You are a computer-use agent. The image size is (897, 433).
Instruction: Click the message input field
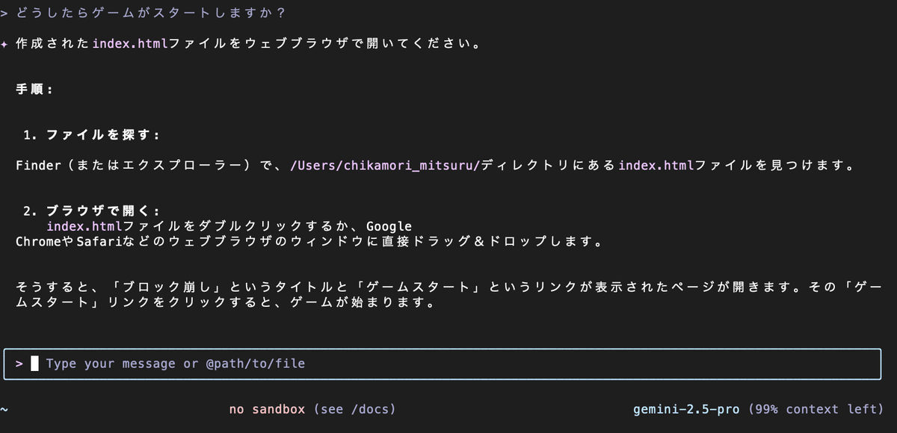[442, 364]
